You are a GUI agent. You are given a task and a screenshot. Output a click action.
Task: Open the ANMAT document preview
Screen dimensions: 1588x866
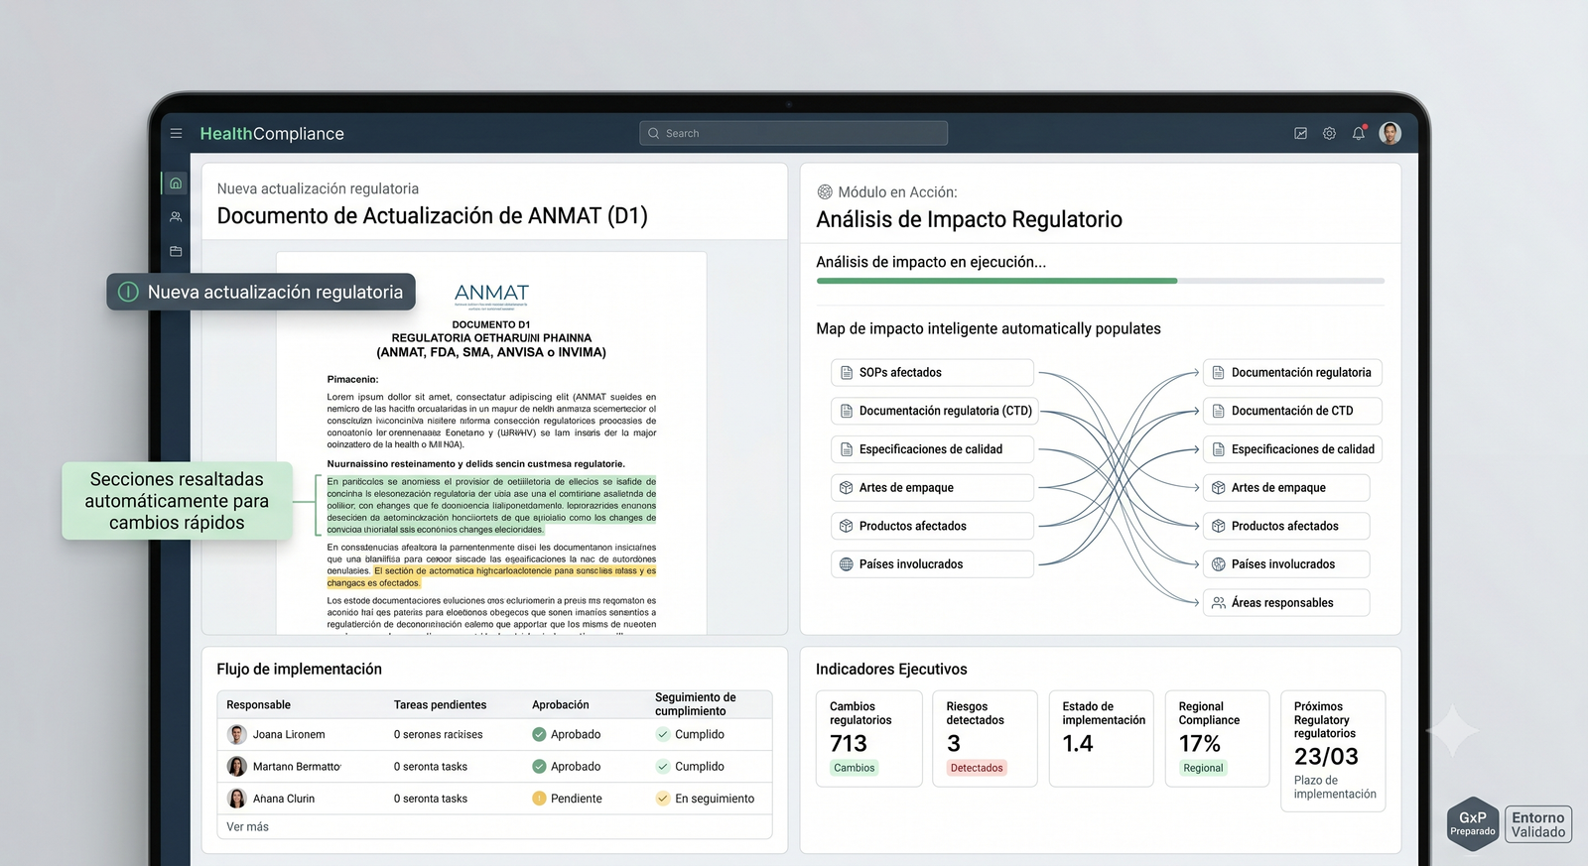491,442
